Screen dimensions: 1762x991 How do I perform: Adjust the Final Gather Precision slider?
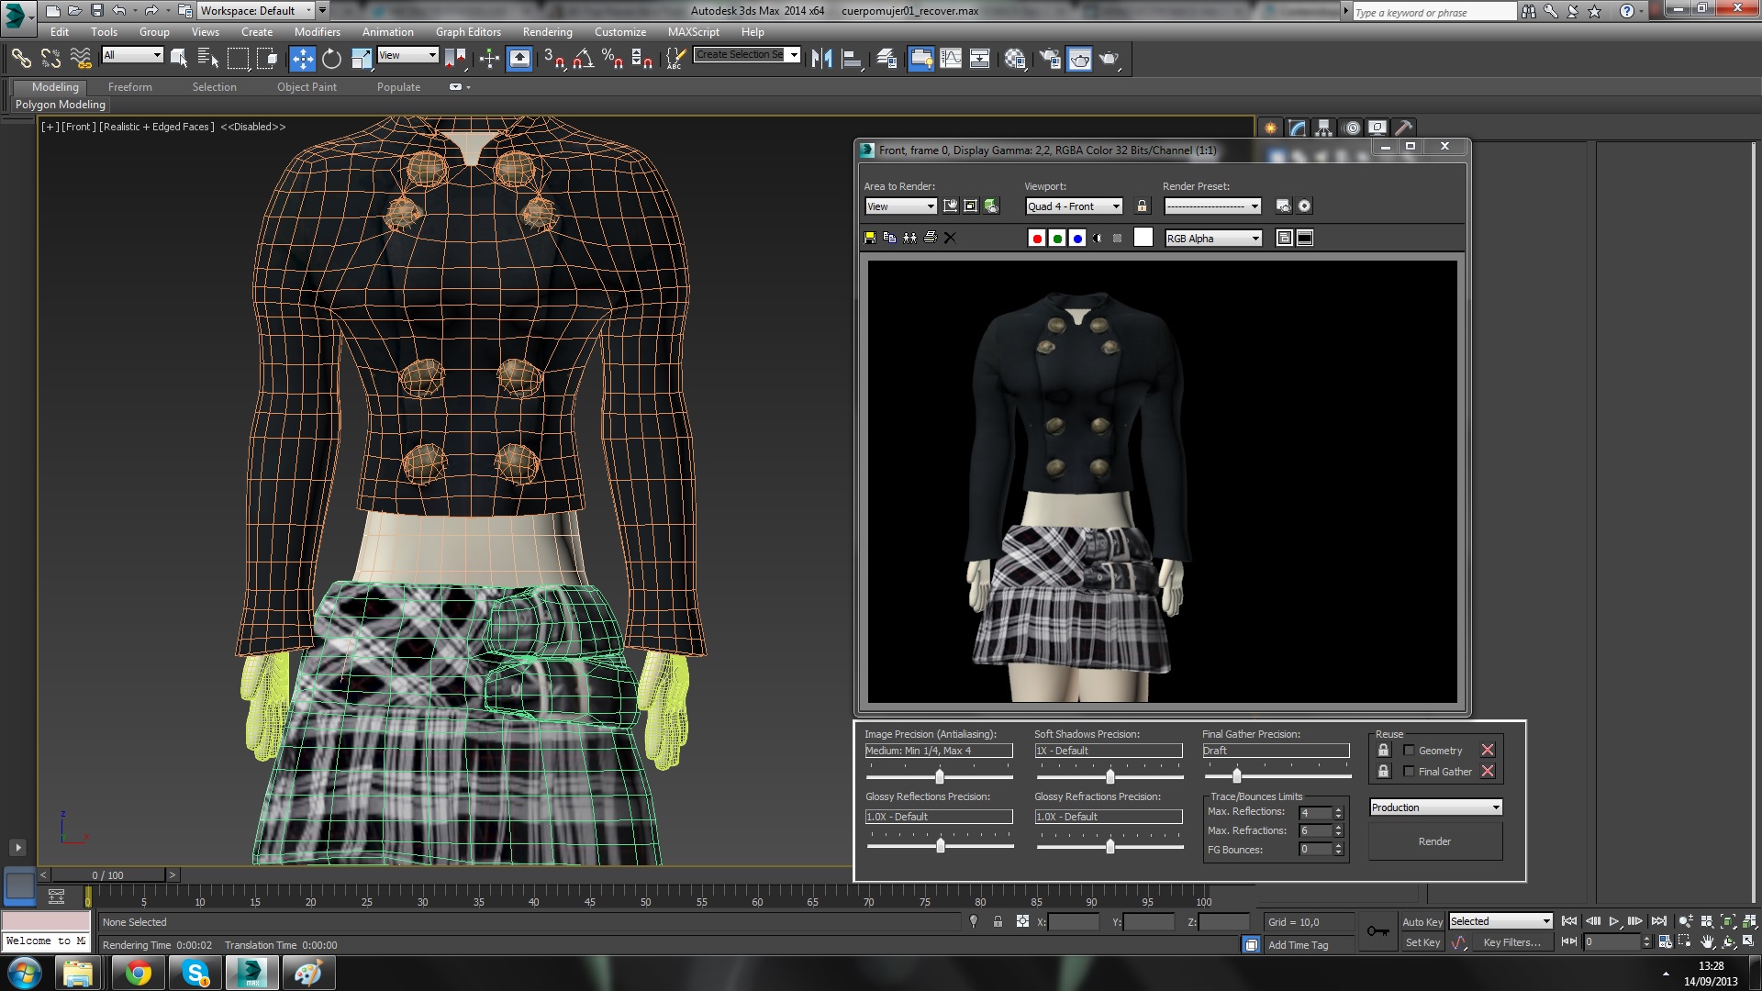pyautogui.click(x=1236, y=776)
